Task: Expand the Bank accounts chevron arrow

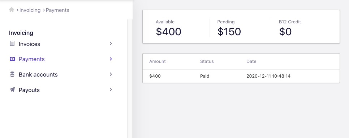Action: (111, 74)
